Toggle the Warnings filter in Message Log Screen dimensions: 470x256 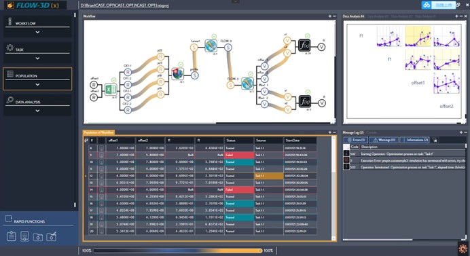pyautogui.click(x=384, y=140)
